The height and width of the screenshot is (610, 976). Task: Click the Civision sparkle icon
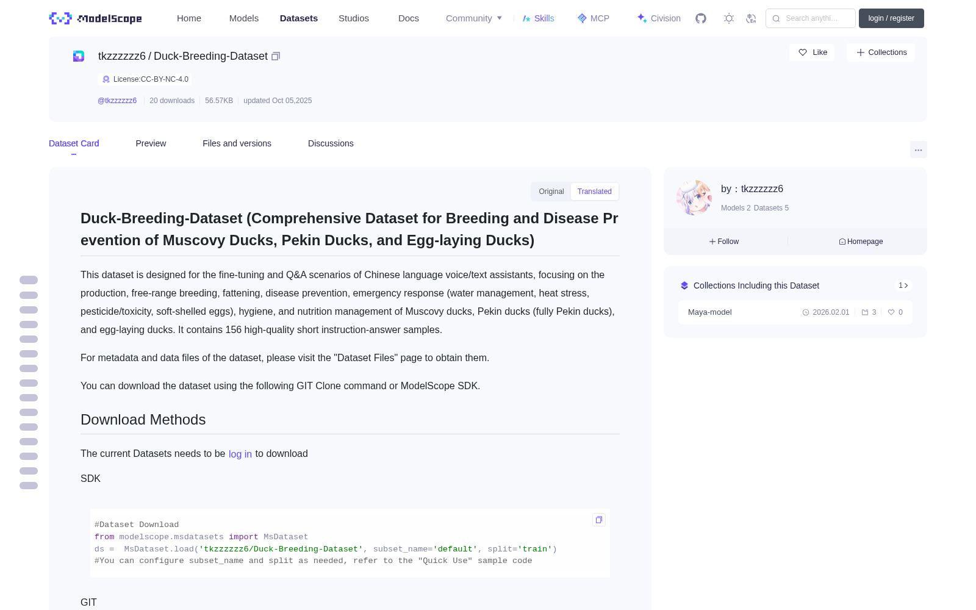(x=642, y=18)
